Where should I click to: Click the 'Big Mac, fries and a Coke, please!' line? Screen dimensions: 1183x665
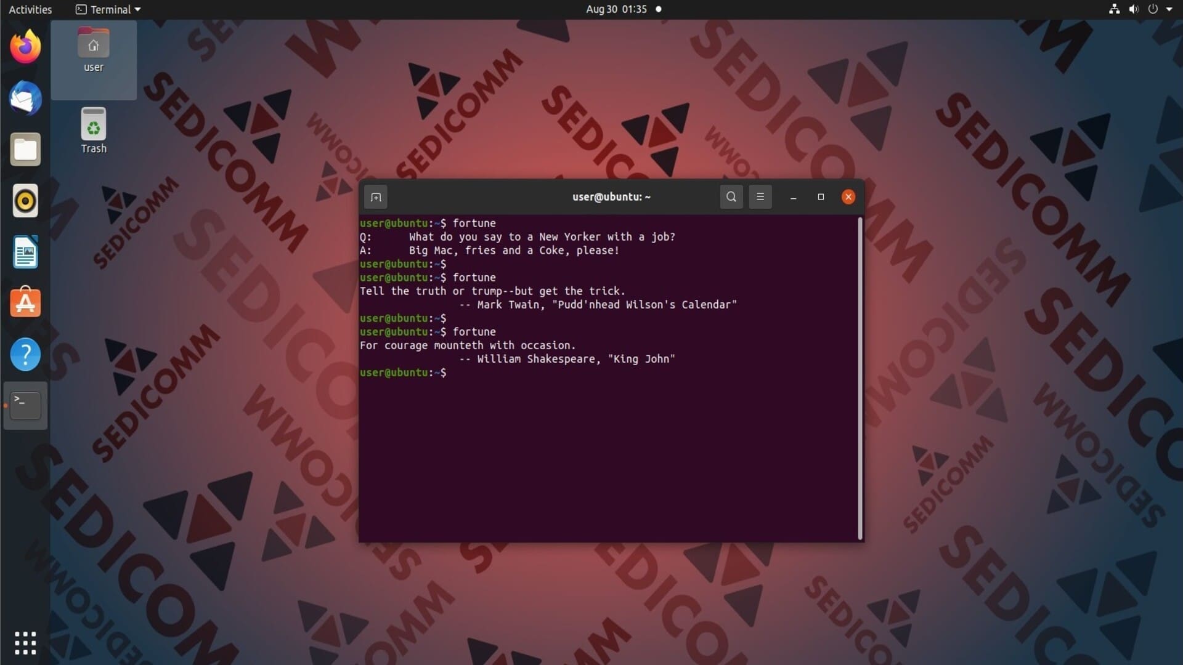[x=514, y=251]
